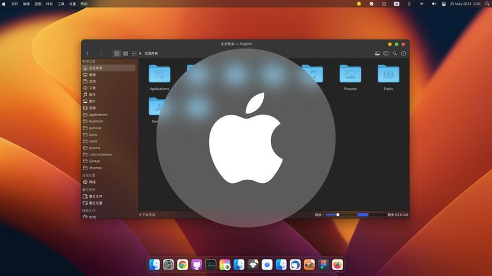Click the 29 May 2023 clock
Image resolution: width=492 pixels, height=276 pixels.
point(465,4)
